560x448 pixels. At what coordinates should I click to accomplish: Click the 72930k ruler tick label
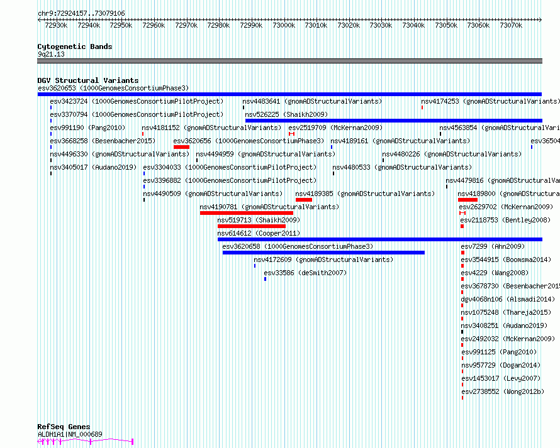coord(56,25)
